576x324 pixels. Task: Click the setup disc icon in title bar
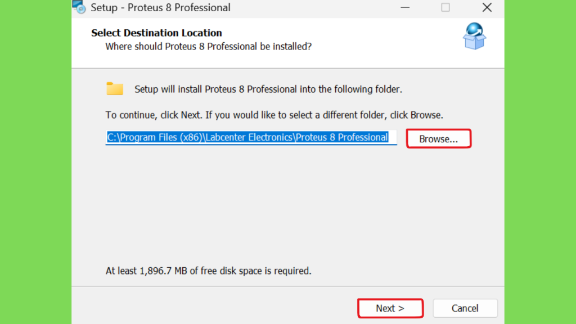click(x=79, y=7)
